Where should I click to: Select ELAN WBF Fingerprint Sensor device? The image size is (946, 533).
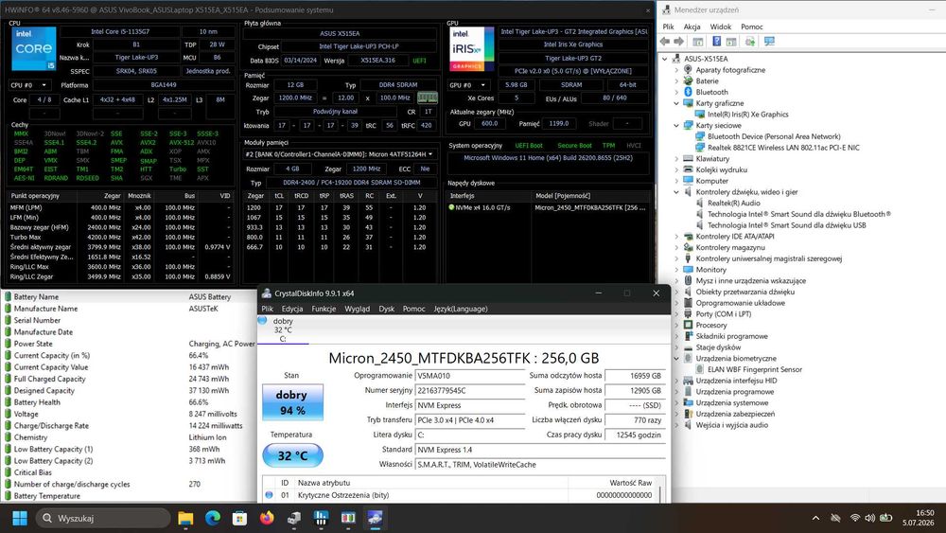(x=755, y=369)
